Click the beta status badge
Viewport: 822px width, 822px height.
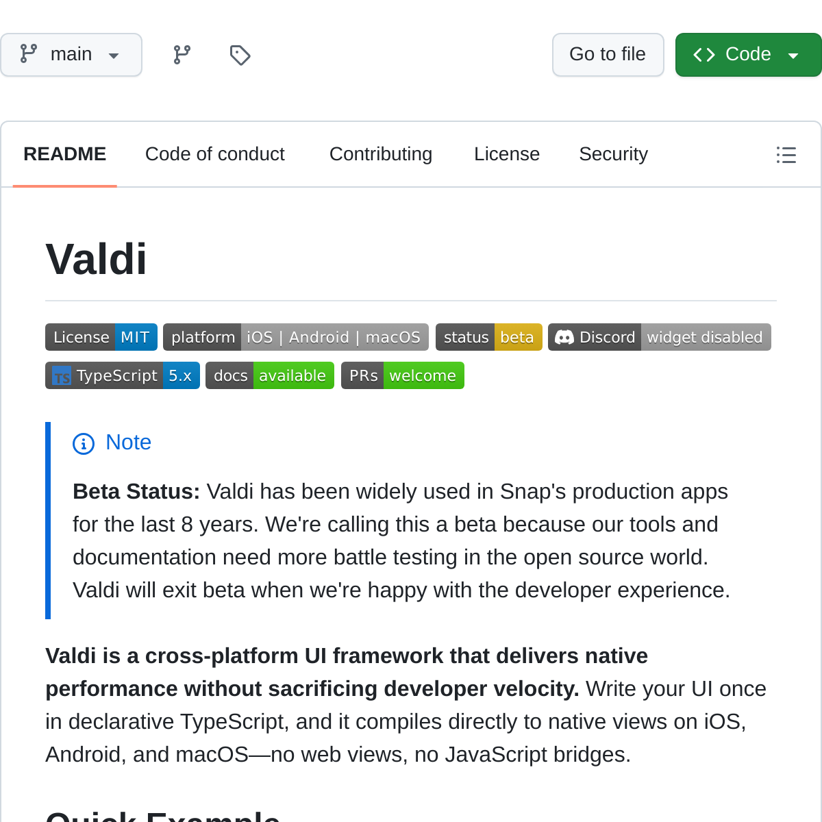click(488, 337)
